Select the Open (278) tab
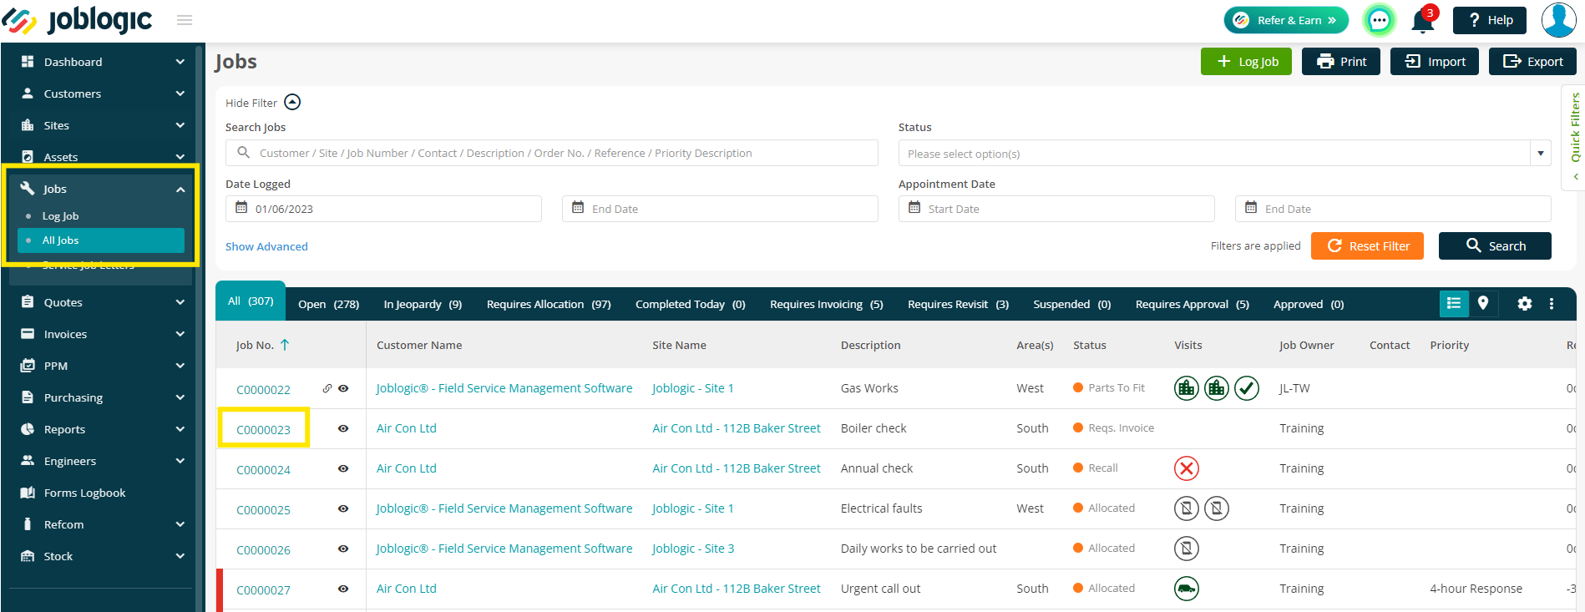 coord(329,305)
